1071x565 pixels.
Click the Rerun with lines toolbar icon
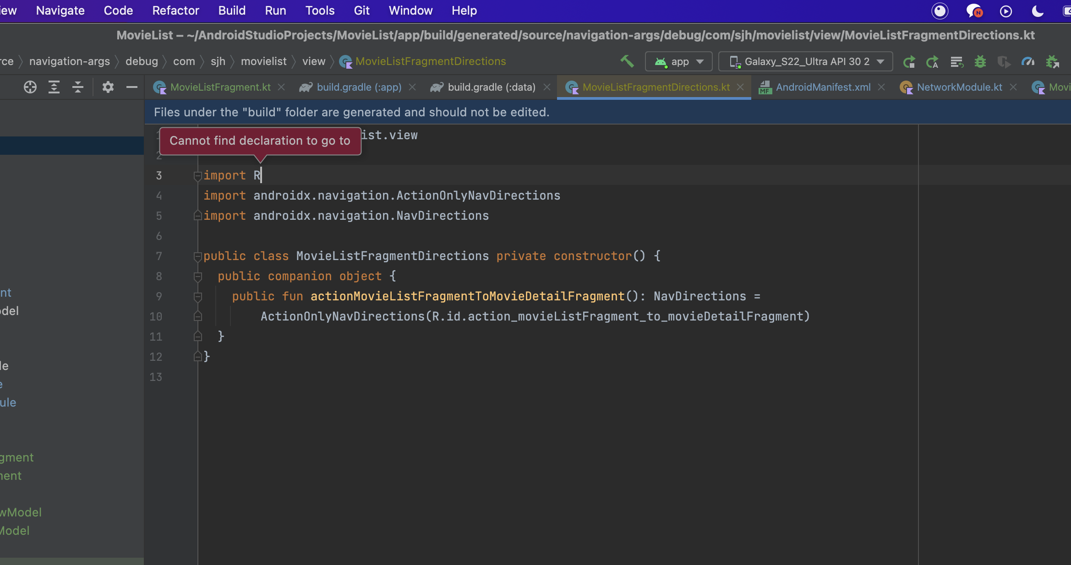[x=957, y=61]
